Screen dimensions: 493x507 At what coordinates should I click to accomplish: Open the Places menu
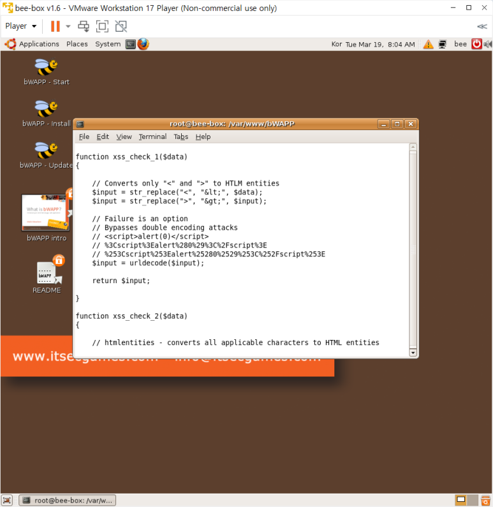click(x=77, y=44)
